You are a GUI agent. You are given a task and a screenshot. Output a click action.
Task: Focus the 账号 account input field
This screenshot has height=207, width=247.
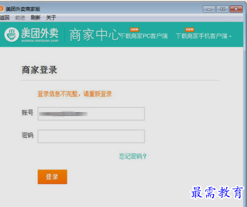pyautogui.click(x=91, y=114)
